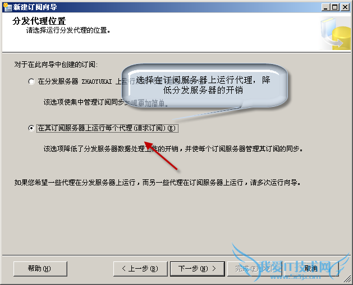Screen dimensions: 353x285
Task: Click the 上一步(B) back button
Action: point(140,269)
